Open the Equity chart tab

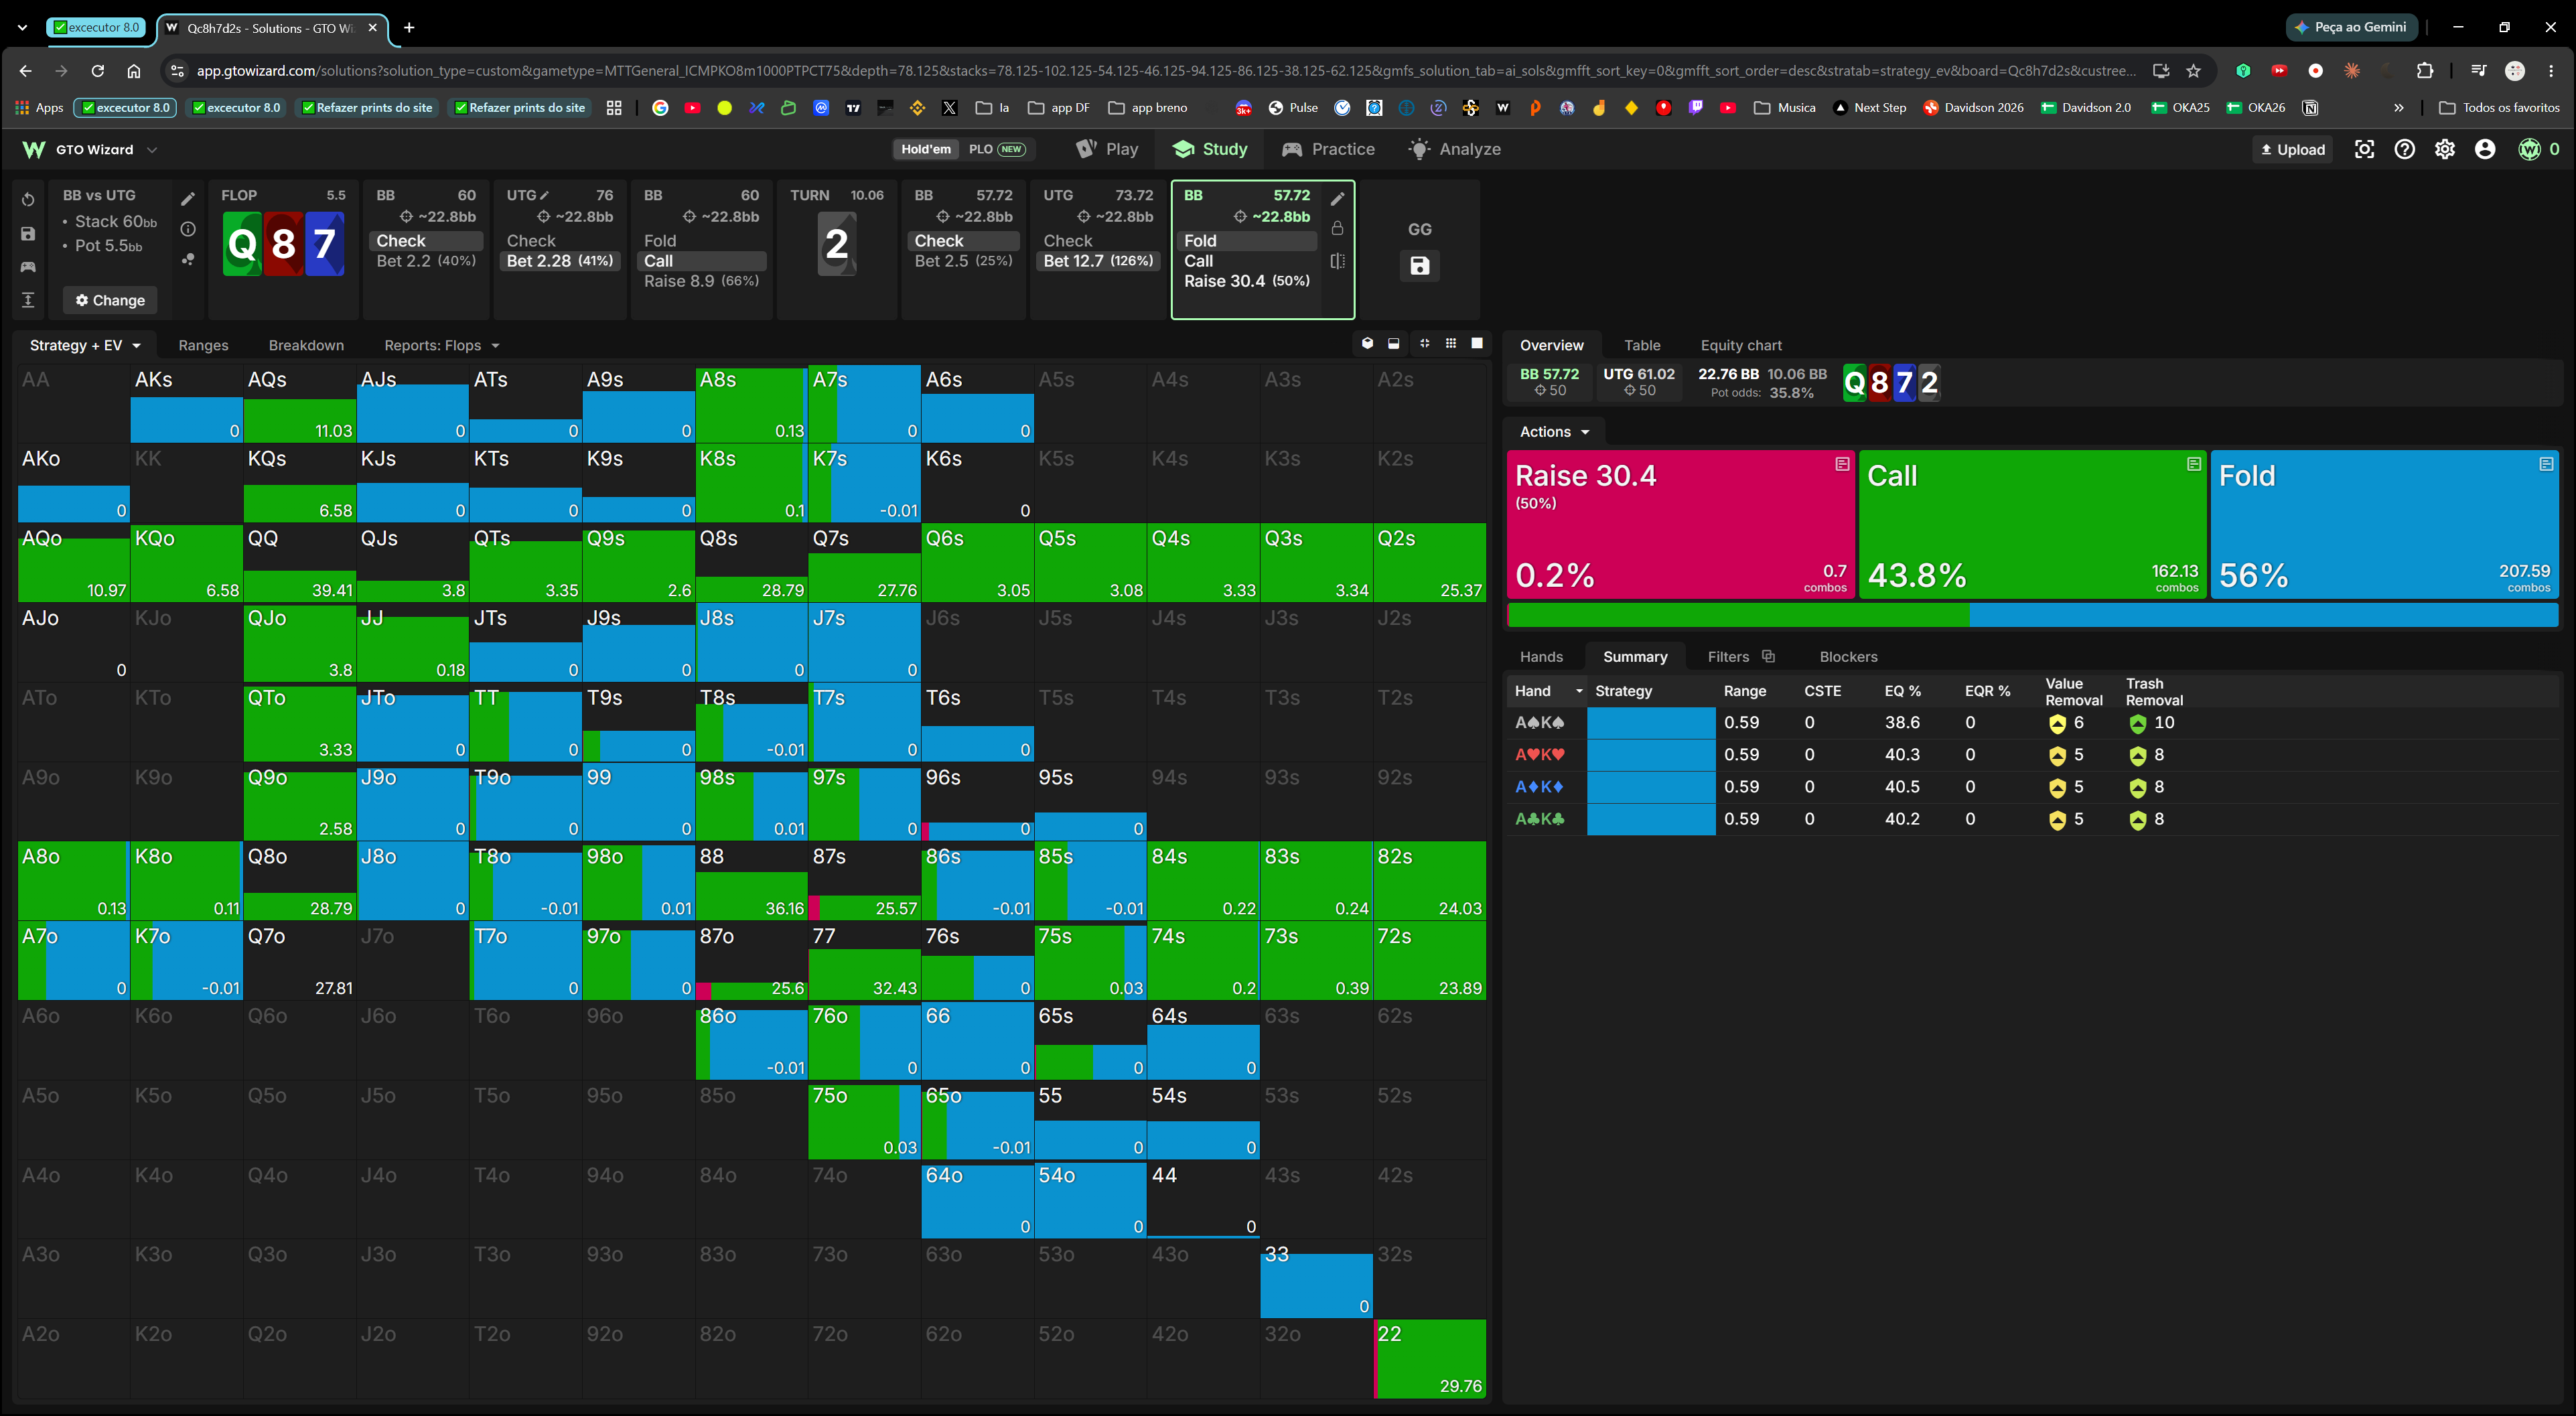coord(1740,346)
